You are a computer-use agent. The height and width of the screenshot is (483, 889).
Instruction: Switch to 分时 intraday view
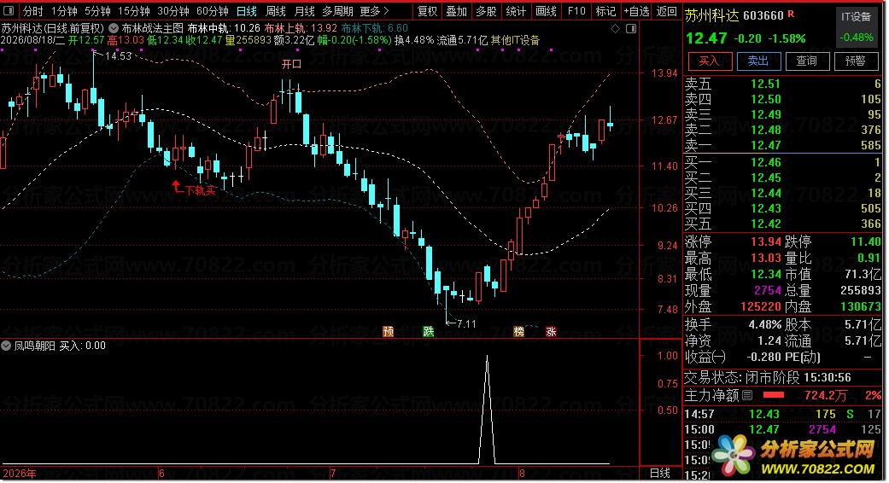coord(32,11)
